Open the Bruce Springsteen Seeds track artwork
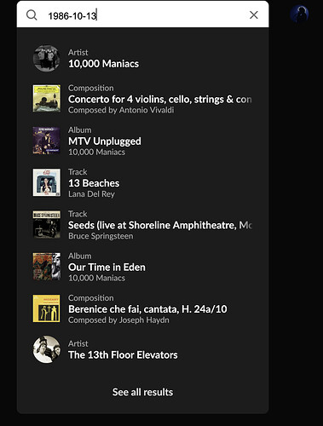Screen dimensions: 323x426 click(x=47, y=225)
